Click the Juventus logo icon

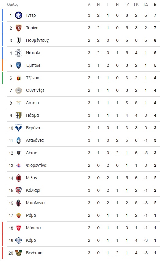19,40
